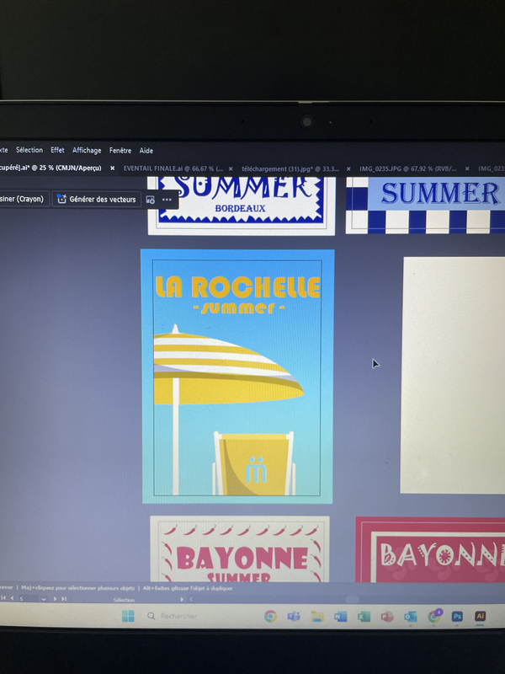Click the Illustrator icon in the taskbar

481,616
